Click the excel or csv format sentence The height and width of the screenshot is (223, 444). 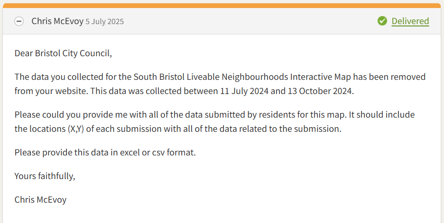(105, 153)
